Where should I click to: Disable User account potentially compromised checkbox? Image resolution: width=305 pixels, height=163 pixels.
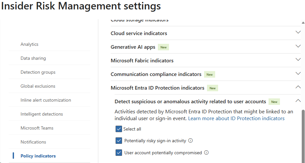(118, 153)
